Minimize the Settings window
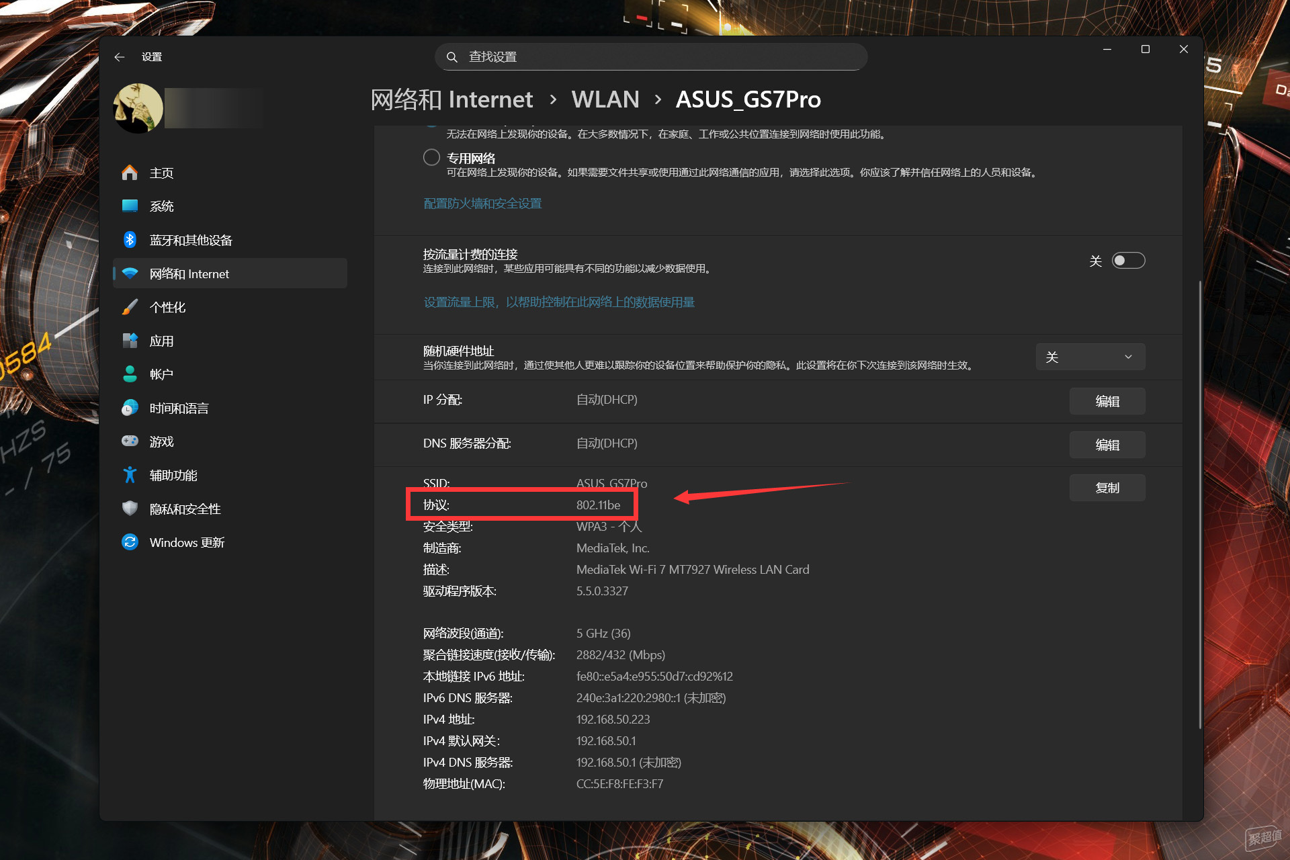 pos(1107,50)
